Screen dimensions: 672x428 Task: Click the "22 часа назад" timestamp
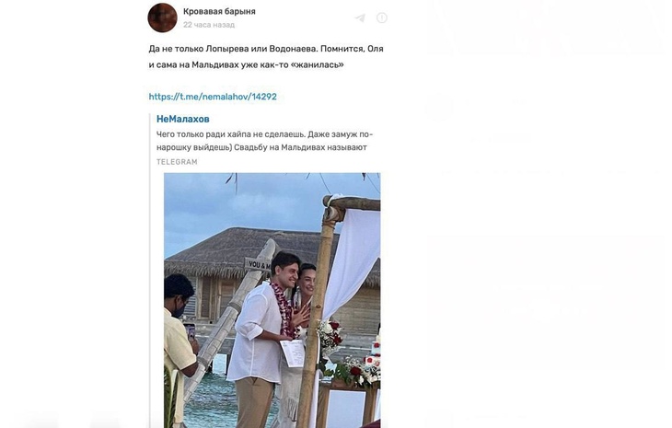pos(208,25)
